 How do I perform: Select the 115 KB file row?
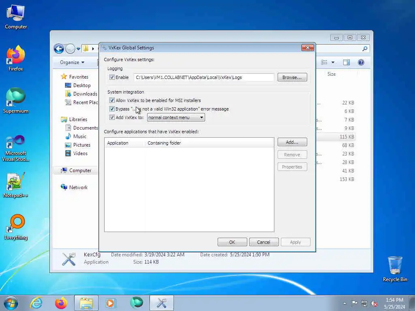(336, 137)
